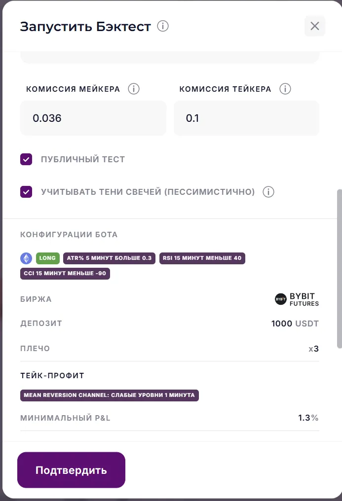Open info for Учитывать тени свечей option
This screenshot has width=342, height=501.
click(x=268, y=192)
